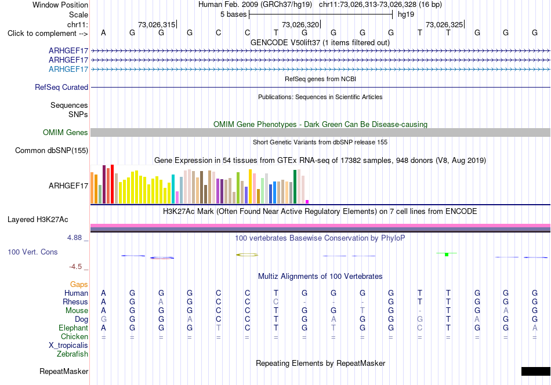Click the 'GENCODE V50lift37 (1 items filtered out)' title
The image size is (551, 385).
tap(320, 42)
